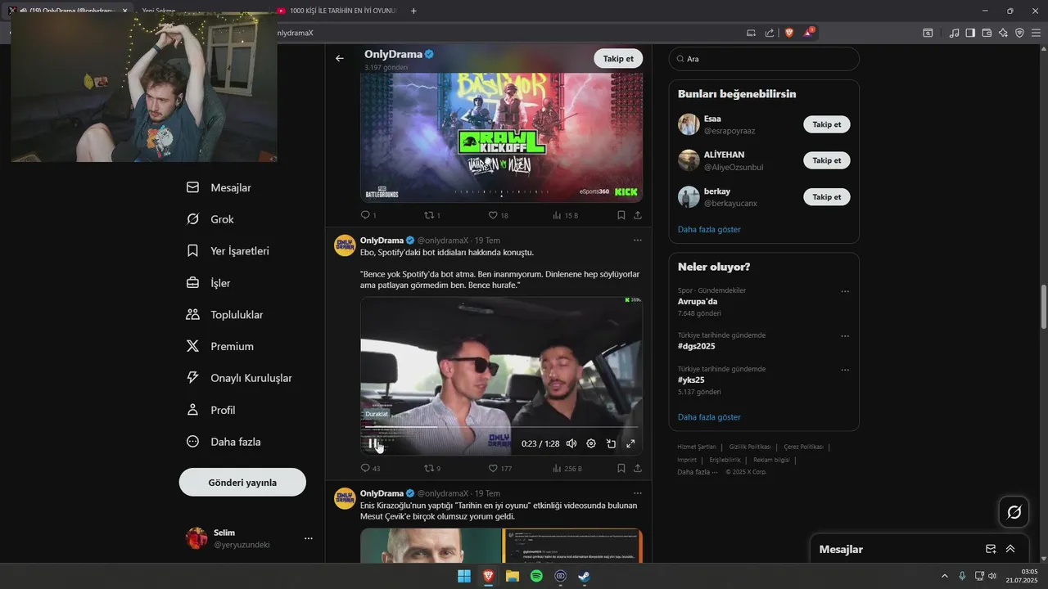Follow berkay with the Takip et button
The image size is (1048, 589).
[827, 196]
